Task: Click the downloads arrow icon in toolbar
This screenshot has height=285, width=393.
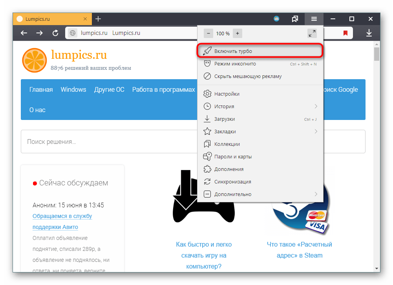Action: coord(369,33)
